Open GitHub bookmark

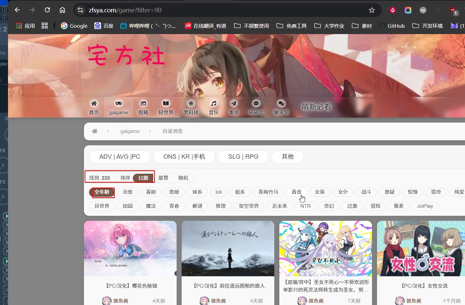tap(392, 26)
